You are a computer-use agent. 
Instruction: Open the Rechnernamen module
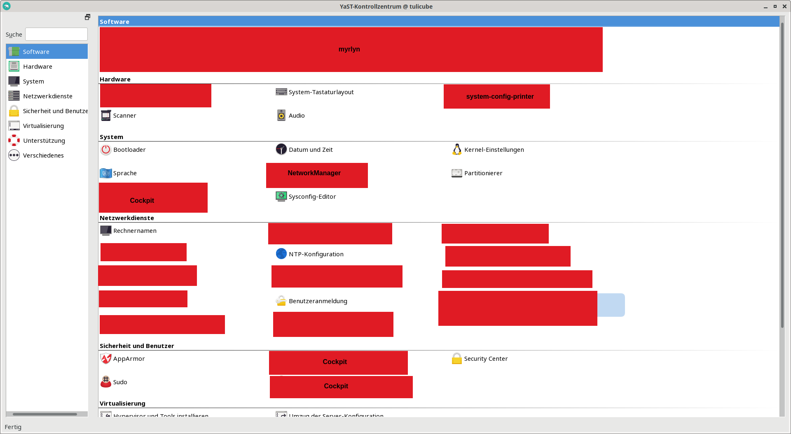click(x=129, y=231)
